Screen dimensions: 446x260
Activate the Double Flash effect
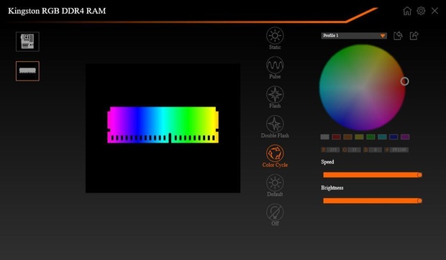[x=275, y=124]
